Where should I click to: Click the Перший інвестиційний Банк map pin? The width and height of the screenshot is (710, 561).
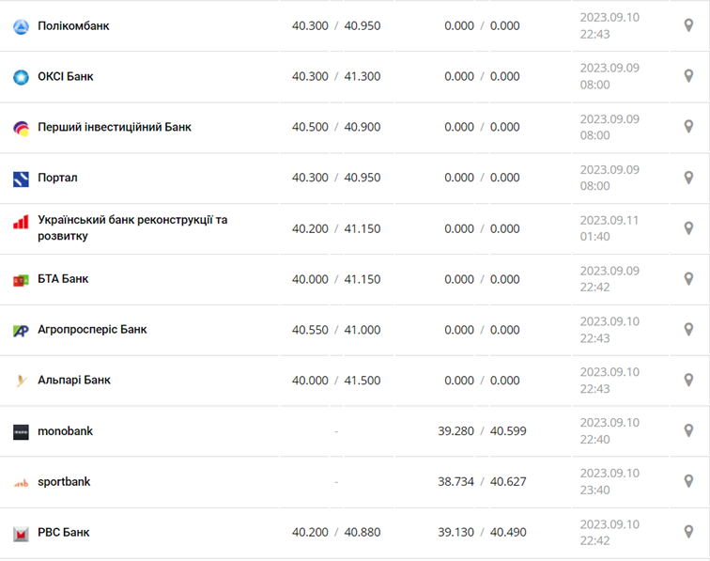pyautogui.click(x=688, y=127)
